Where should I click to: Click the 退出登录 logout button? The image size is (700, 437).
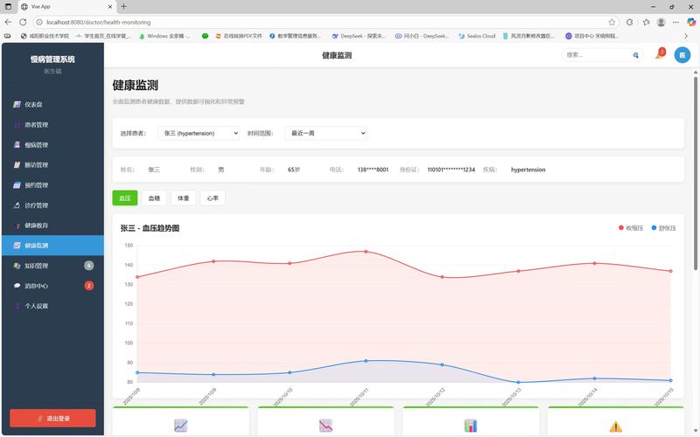tap(52, 418)
